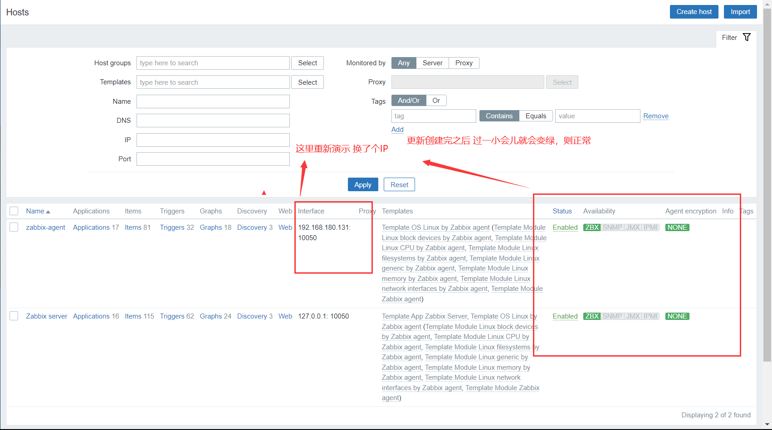Choose And/Or tag evaluation
Screen dimensions: 772x430
409,101
